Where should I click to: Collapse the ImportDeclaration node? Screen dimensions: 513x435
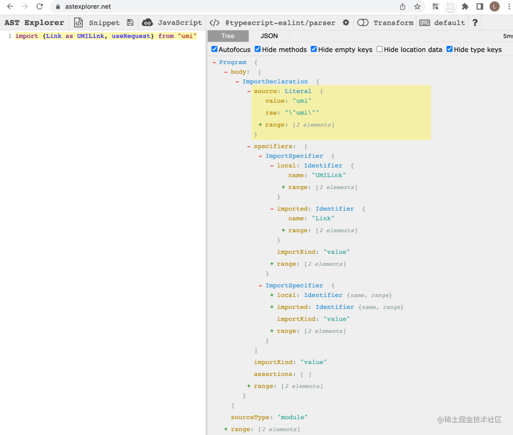[237, 82]
